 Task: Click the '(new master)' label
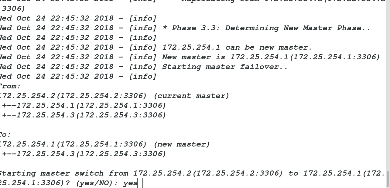point(182,144)
